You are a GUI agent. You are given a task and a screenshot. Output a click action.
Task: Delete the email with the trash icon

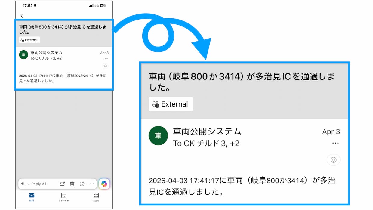click(x=72, y=184)
